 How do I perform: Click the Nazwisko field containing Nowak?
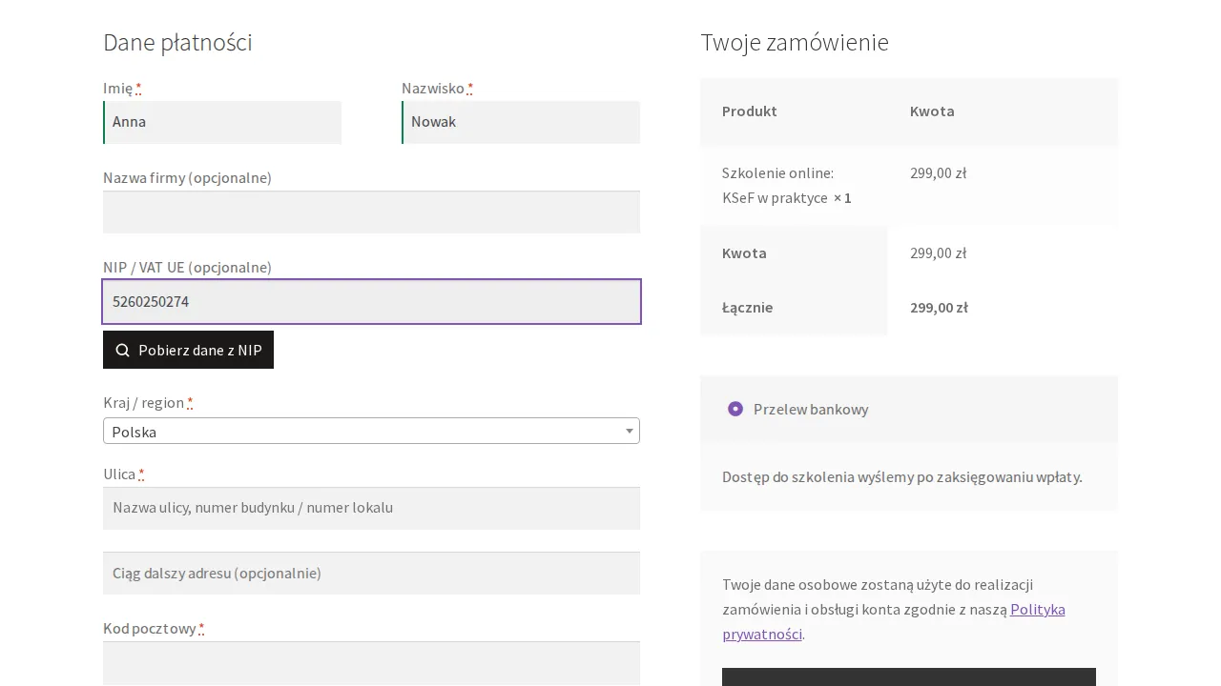(521, 122)
